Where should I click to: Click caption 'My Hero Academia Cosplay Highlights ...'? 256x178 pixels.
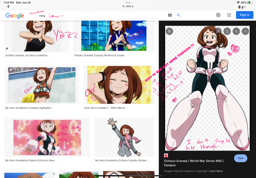pyautogui.click(x=30, y=108)
